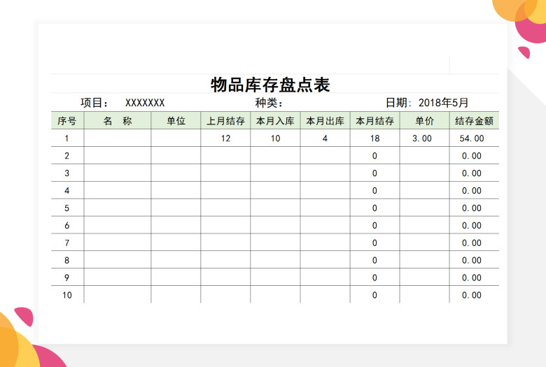The width and height of the screenshot is (546, 367).
Task: Click row number 7 in 序号 column
Action: click(67, 243)
